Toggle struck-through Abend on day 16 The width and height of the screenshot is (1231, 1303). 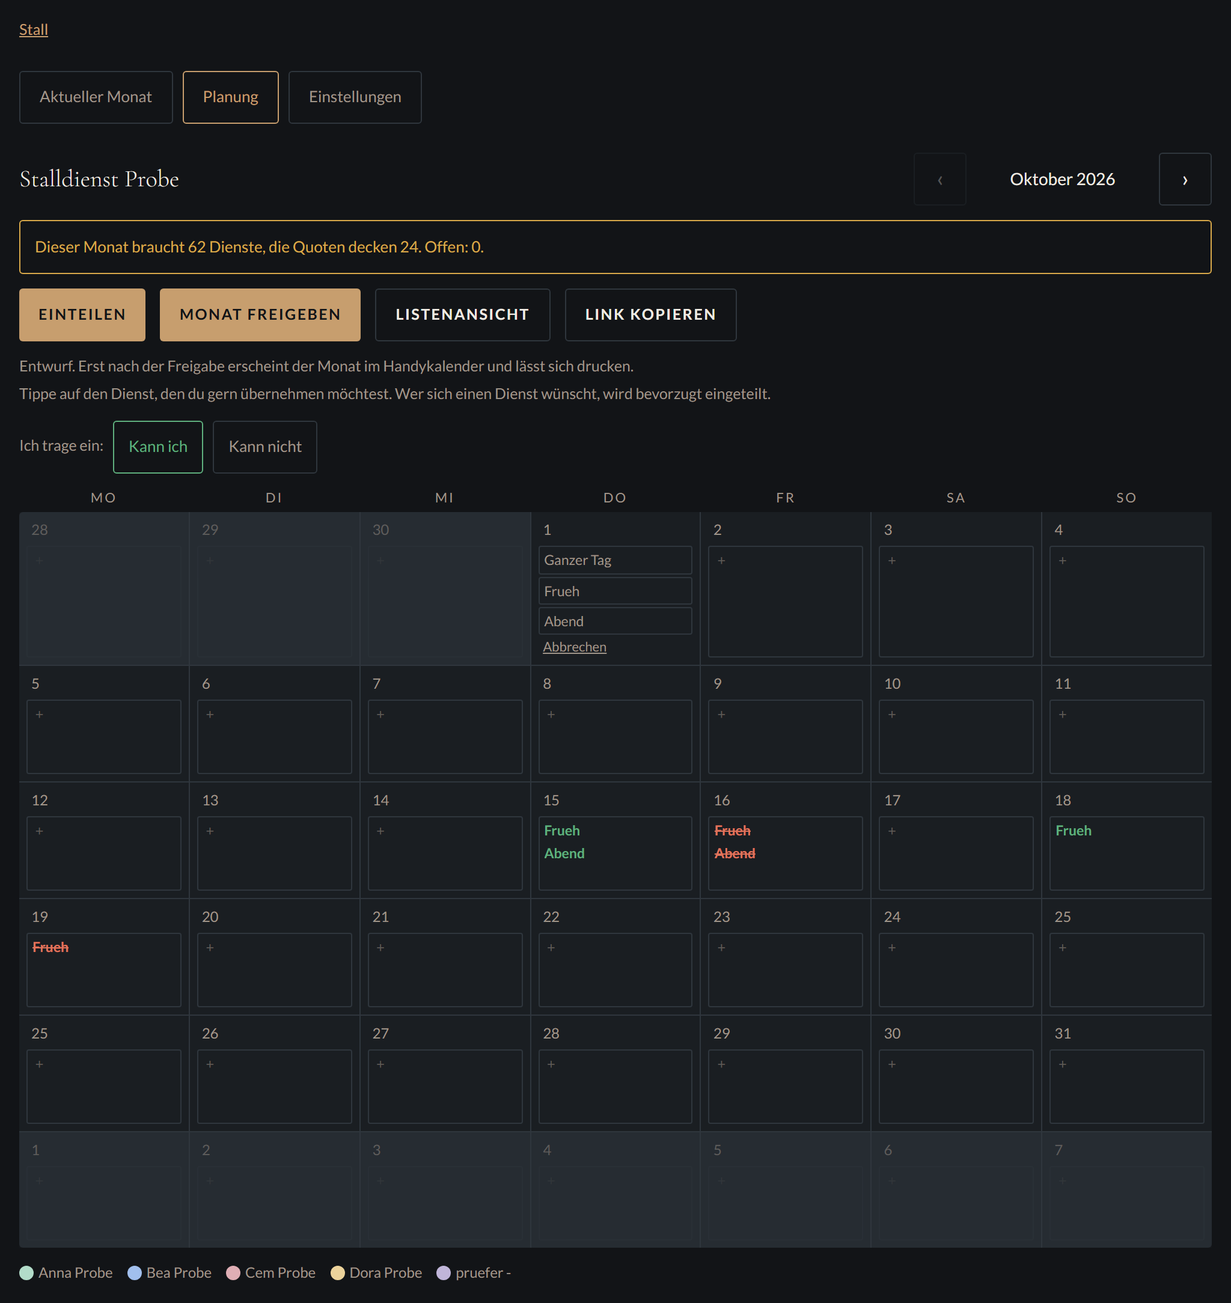pyautogui.click(x=735, y=853)
